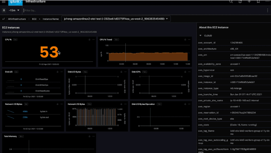This screenshot has height=153, width=271.
Task: Click the aws_root_device_type value ebs
Action: coord(232,119)
